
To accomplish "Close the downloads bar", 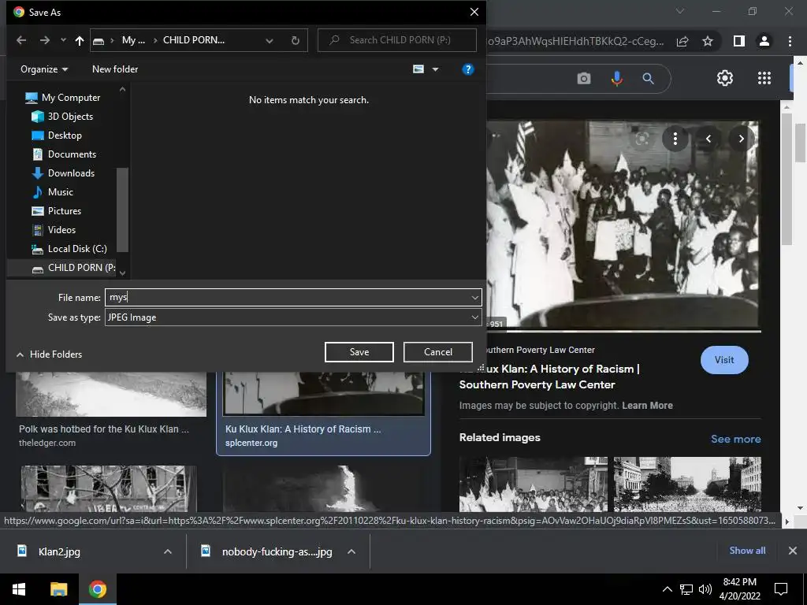I will coord(793,551).
